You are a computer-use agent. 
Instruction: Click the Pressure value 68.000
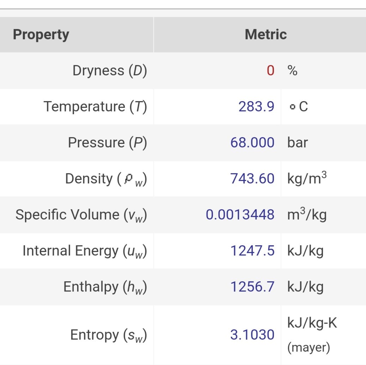[x=252, y=142]
